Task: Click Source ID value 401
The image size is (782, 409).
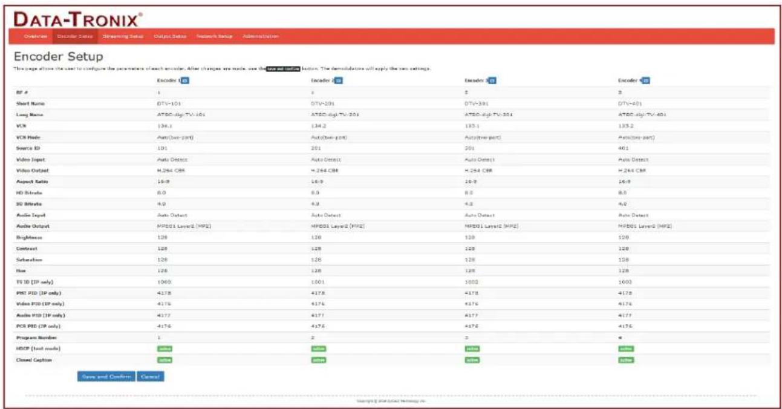Action: click(622, 147)
